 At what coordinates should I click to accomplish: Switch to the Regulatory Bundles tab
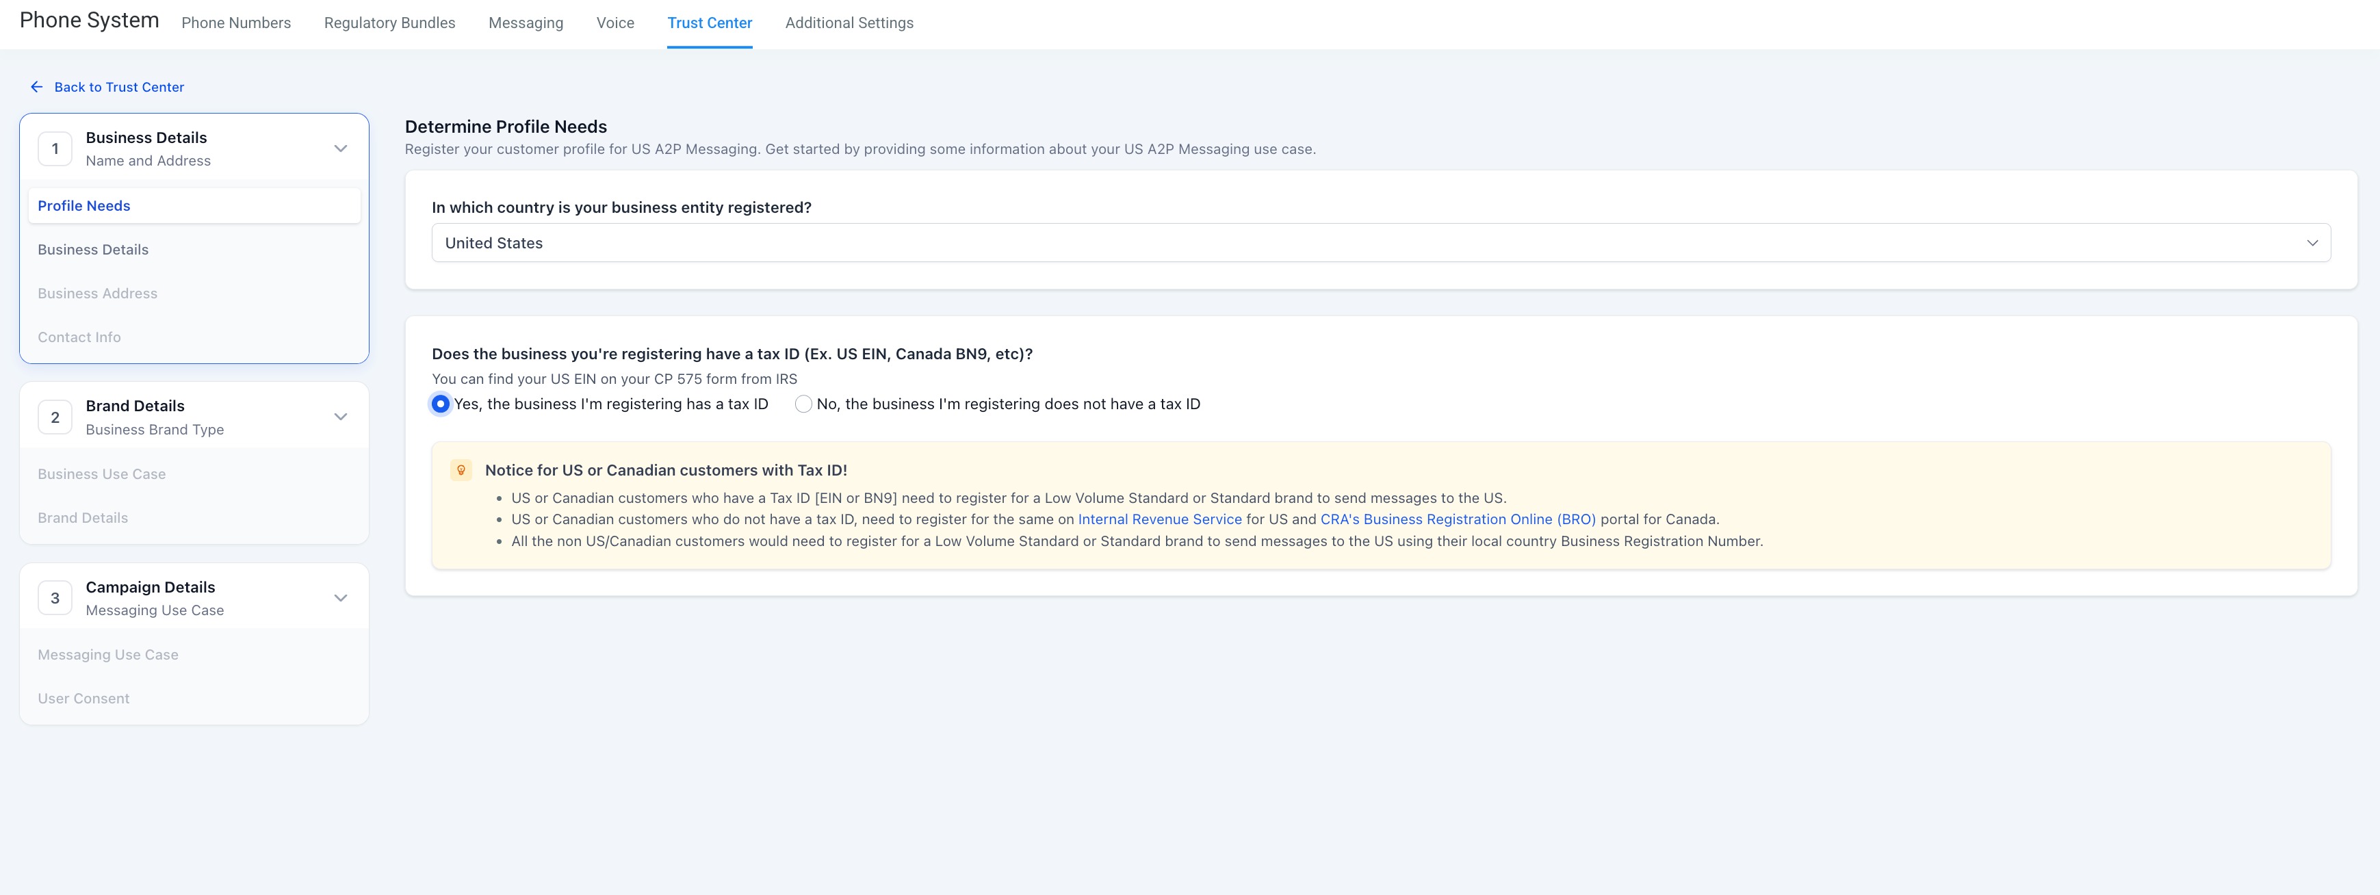(x=389, y=23)
